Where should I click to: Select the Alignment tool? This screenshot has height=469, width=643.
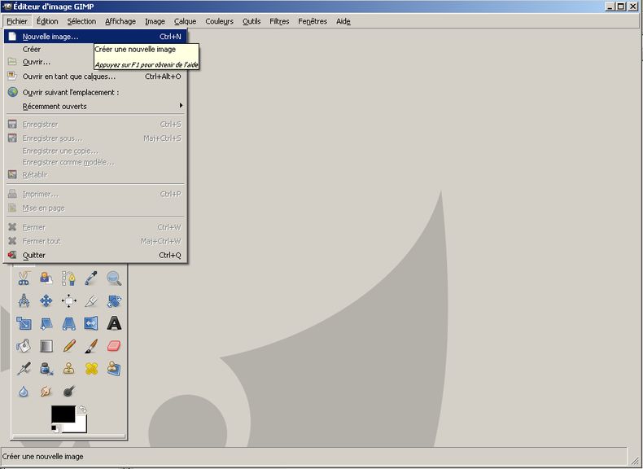(69, 300)
